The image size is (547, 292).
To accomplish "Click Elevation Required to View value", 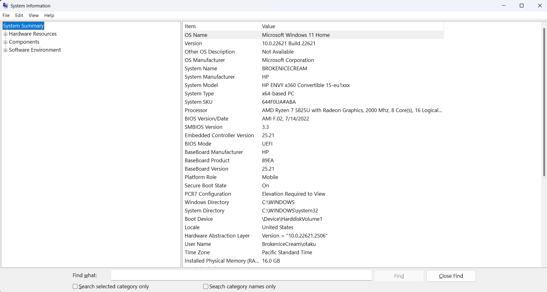I will click(x=294, y=194).
